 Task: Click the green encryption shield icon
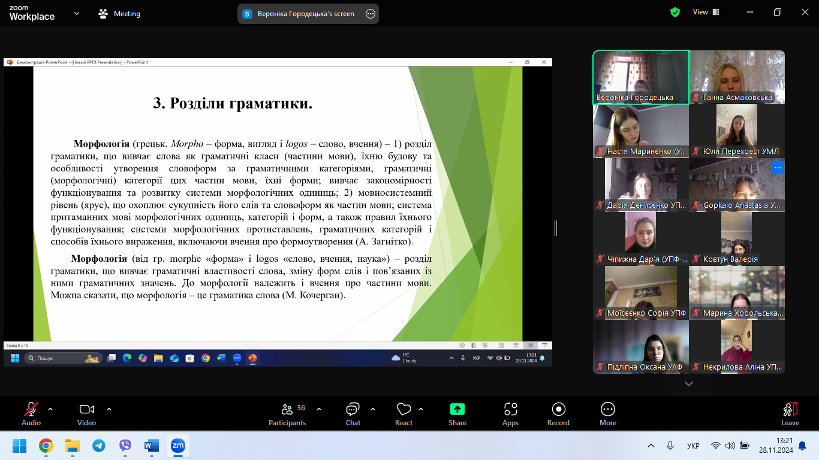click(x=675, y=12)
